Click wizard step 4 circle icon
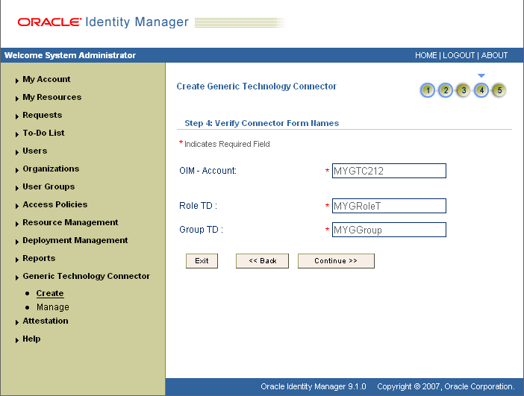The width and height of the screenshot is (524, 396). [481, 90]
